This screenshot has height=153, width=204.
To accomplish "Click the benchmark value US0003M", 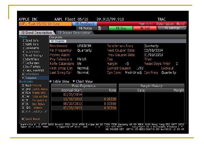I will coord(84,46).
